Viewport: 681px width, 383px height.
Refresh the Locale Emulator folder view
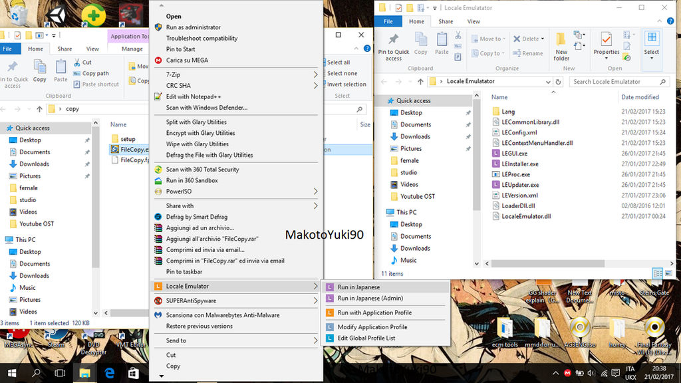(558, 82)
